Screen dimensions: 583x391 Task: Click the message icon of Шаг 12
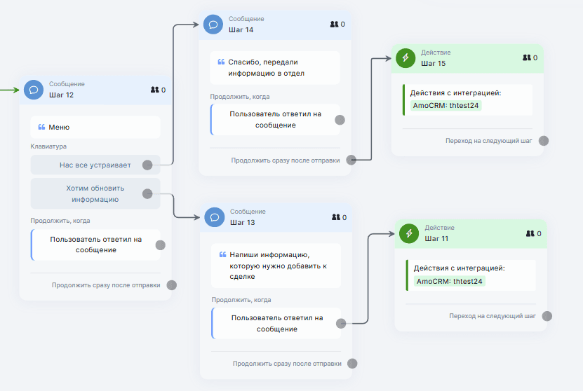34,90
